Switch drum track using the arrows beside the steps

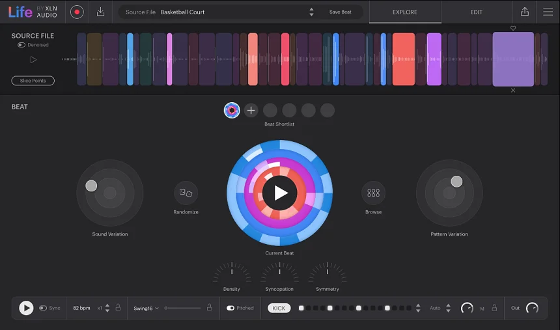click(418, 308)
